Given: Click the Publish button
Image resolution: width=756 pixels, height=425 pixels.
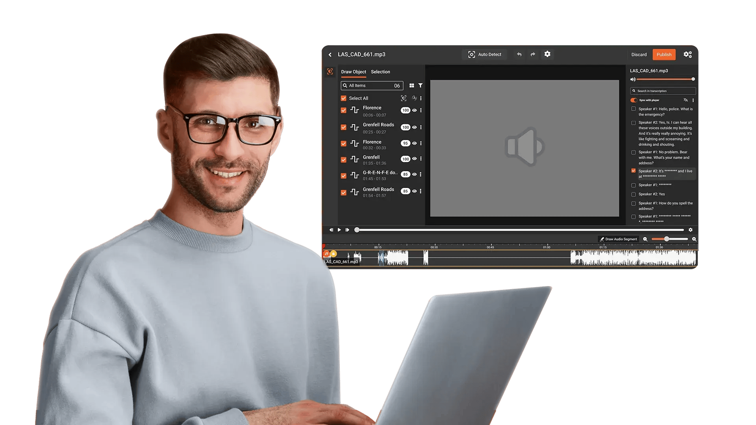Looking at the screenshot, I should pos(664,55).
